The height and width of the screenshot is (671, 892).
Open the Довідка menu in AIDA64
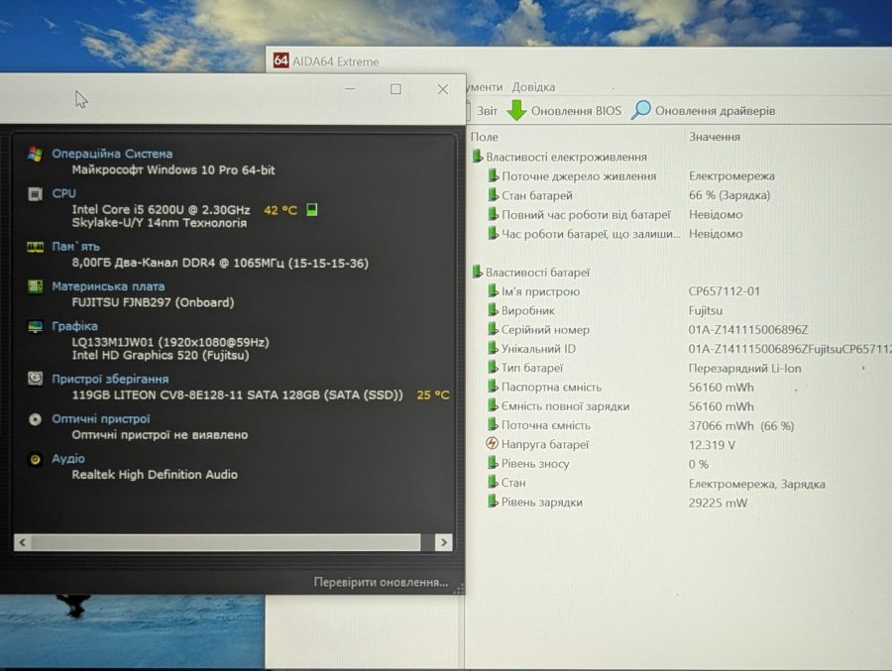pos(533,87)
